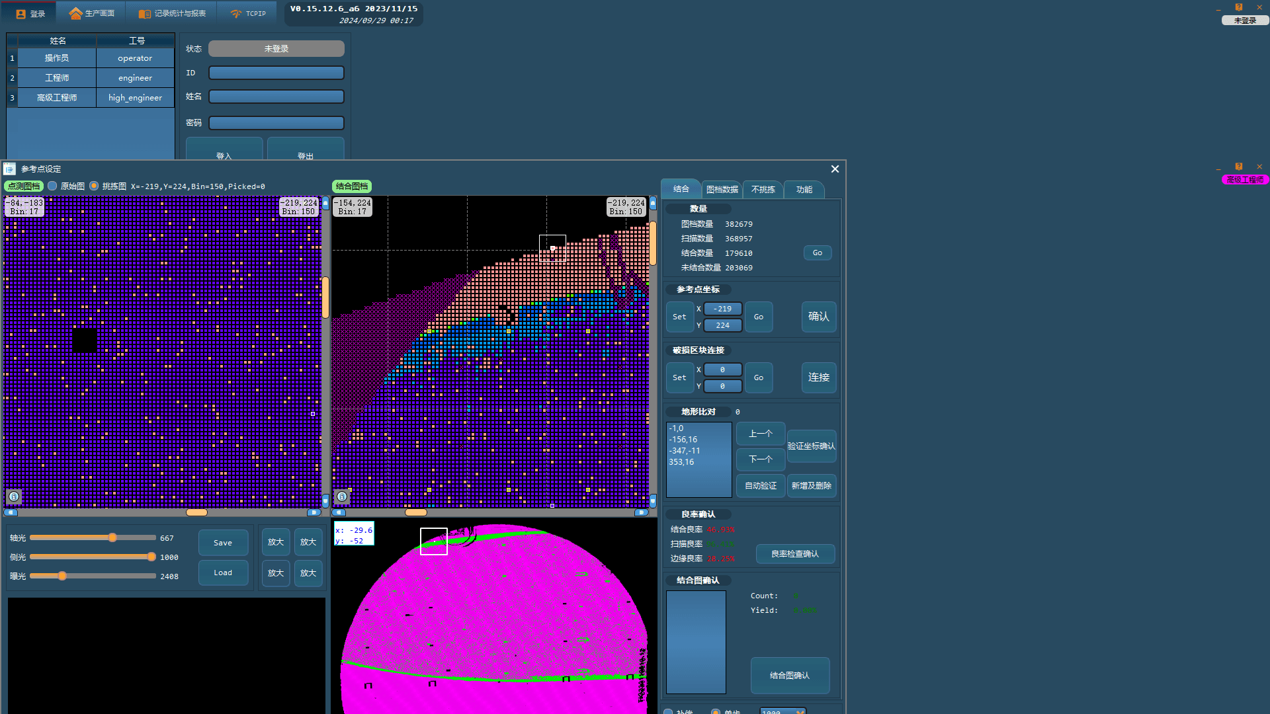The width and height of the screenshot is (1270, 714).
Task: Focus the 姓名 input field
Action: (276, 97)
